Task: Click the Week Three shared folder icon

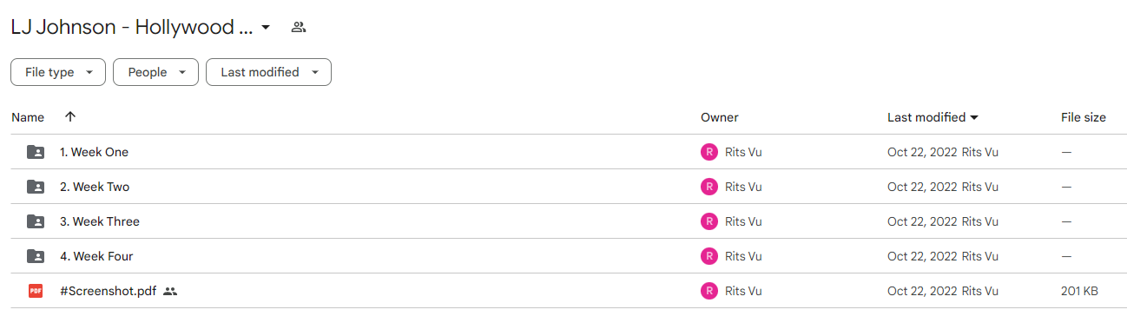Action: (x=36, y=221)
